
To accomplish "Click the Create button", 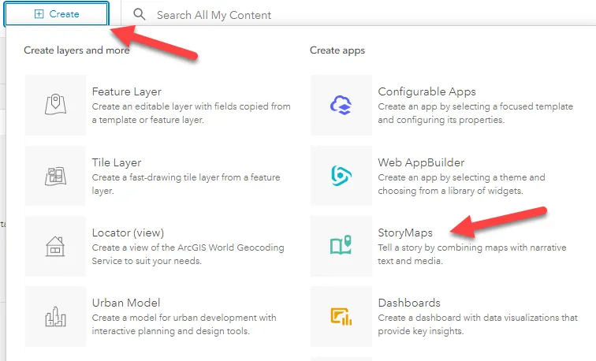I will 57,14.
